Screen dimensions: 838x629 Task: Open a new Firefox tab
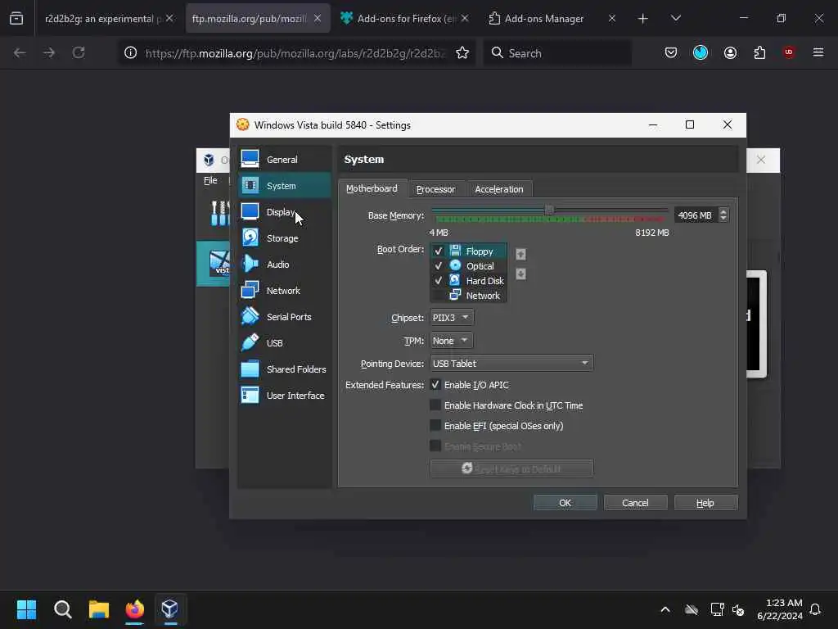tap(643, 18)
